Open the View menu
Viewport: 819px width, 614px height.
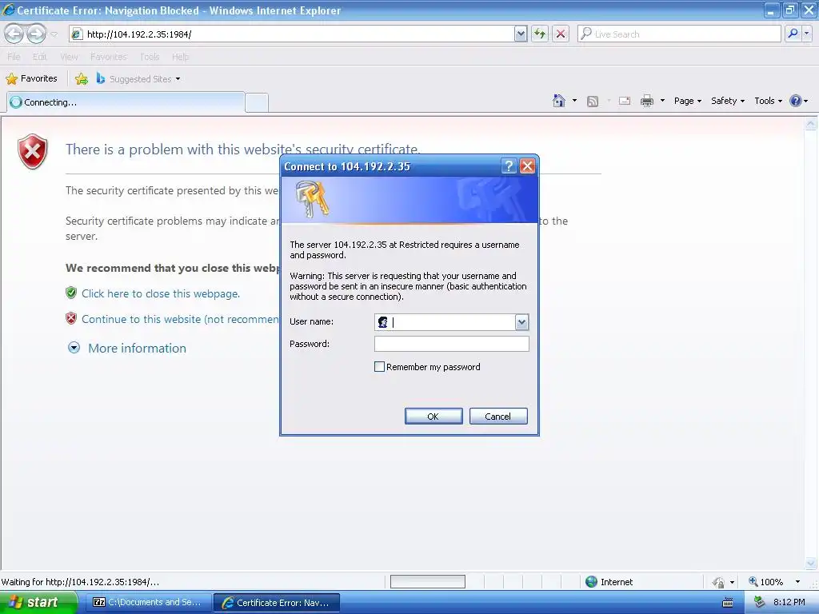point(69,57)
